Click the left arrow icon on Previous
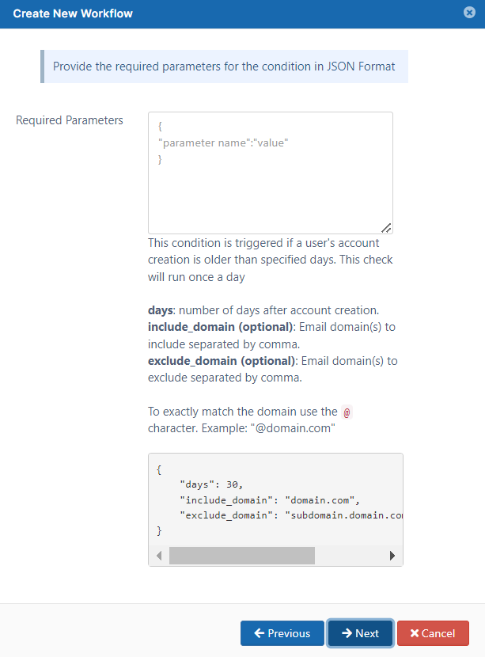This screenshot has height=657, width=485. coord(259,633)
